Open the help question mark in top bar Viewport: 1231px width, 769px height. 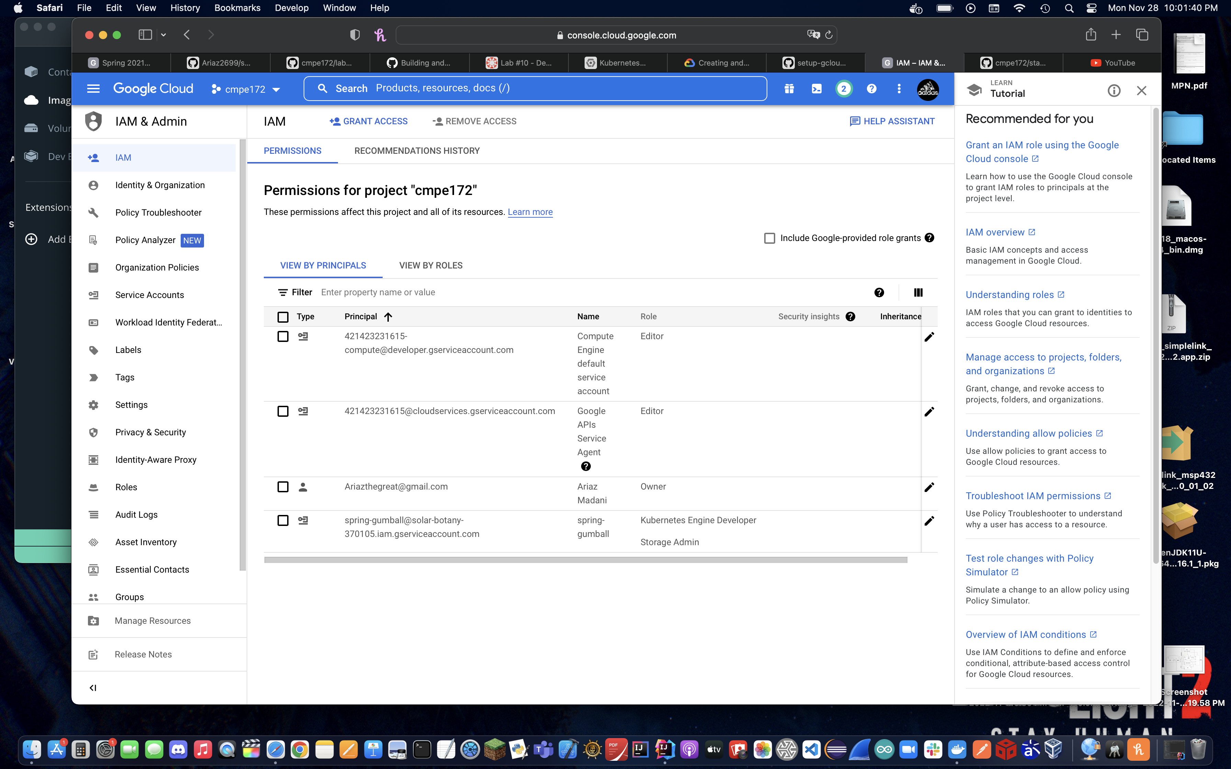pos(871,89)
